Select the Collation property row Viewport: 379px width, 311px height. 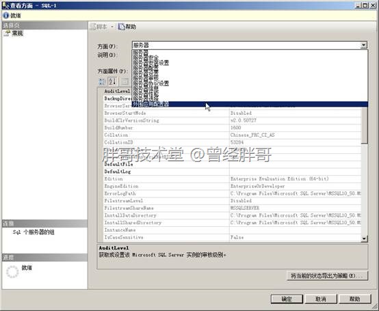[x=233, y=135]
